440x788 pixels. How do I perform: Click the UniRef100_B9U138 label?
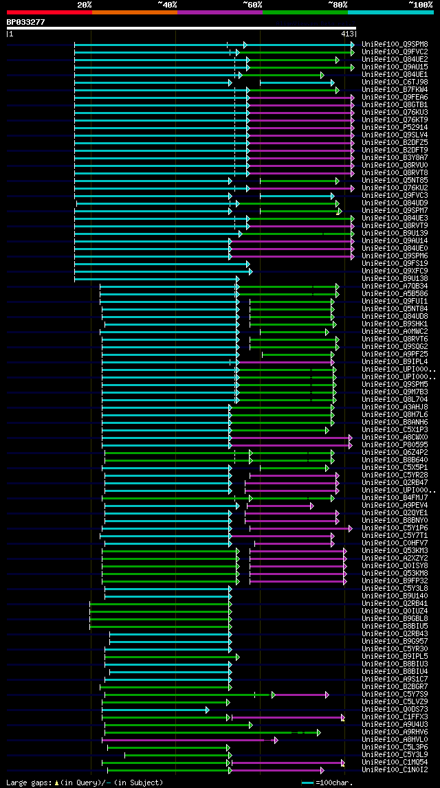(395, 278)
